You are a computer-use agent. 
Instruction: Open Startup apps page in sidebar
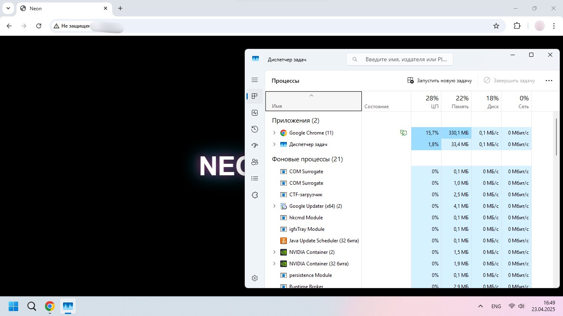click(255, 146)
